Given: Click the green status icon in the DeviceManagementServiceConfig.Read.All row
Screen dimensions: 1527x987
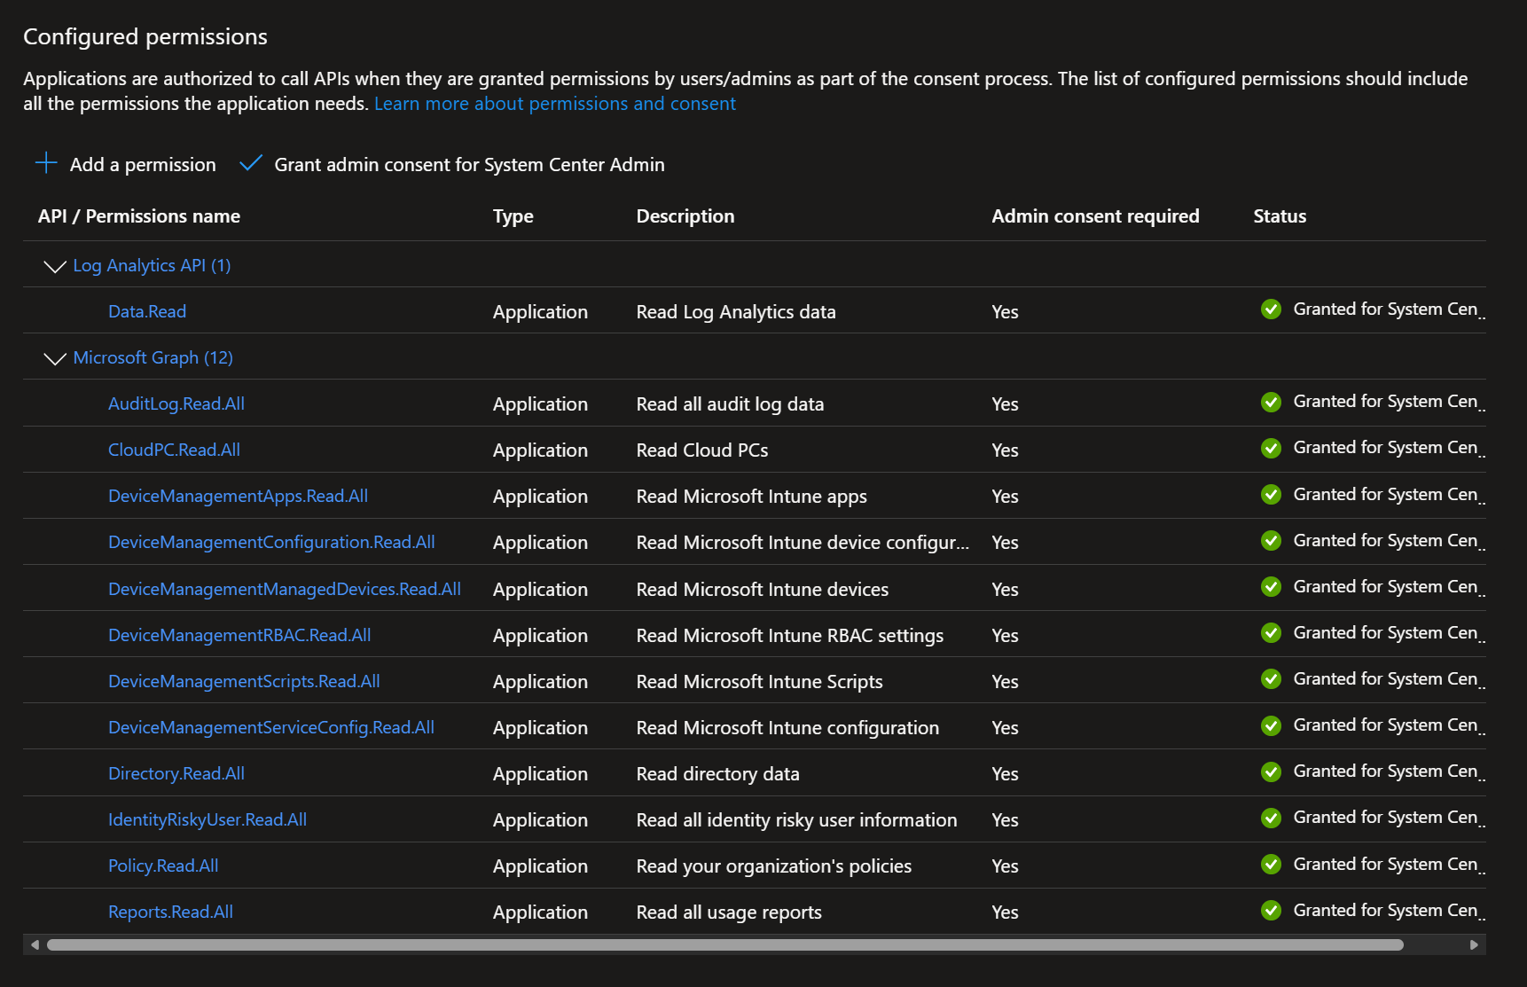Looking at the screenshot, I should point(1271,725).
